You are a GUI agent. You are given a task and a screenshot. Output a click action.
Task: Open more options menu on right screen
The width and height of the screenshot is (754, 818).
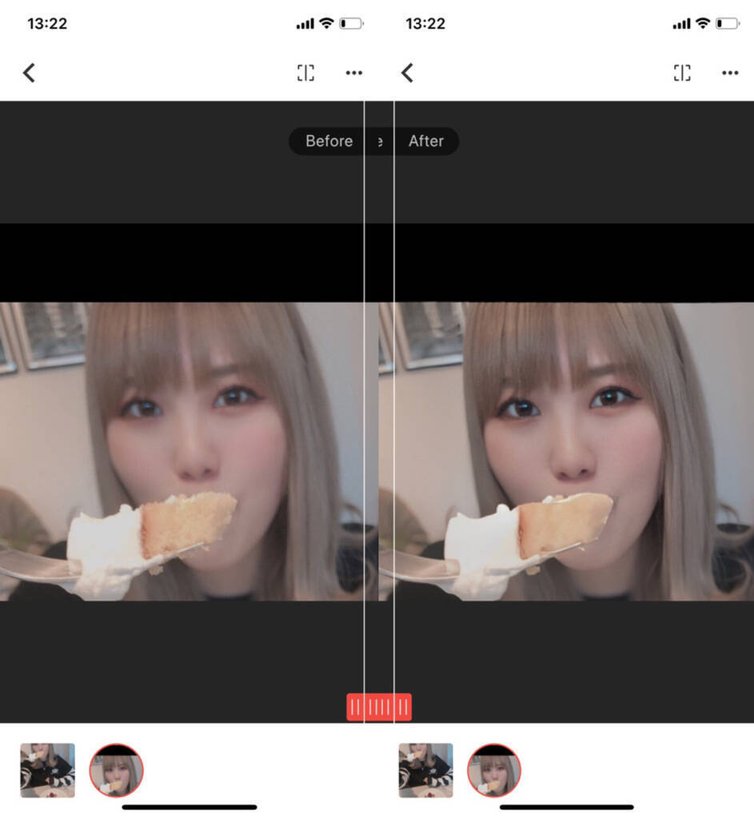click(730, 73)
